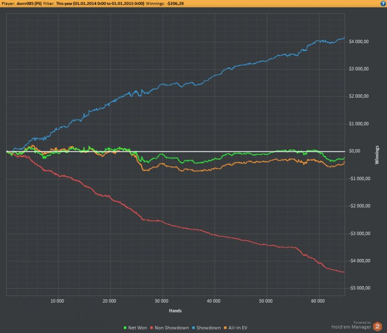The image size is (387, 333).
Task: Toggle the green Net Won legend square
Action: (x=125, y=328)
